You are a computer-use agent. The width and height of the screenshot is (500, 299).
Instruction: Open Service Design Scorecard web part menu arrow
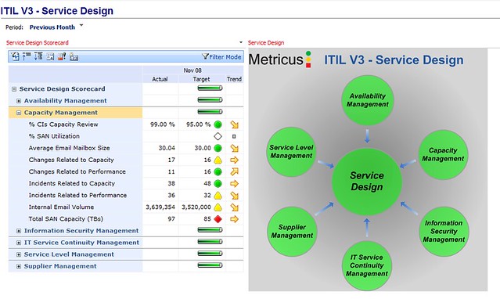pyautogui.click(x=241, y=42)
